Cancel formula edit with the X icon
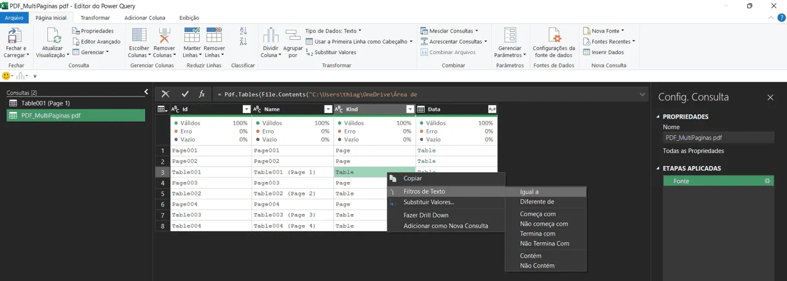This screenshot has width=787, height=281. click(165, 94)
